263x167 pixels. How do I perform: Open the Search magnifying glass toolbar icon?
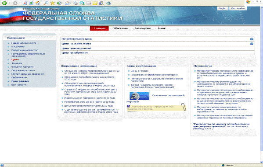(46, 3)
